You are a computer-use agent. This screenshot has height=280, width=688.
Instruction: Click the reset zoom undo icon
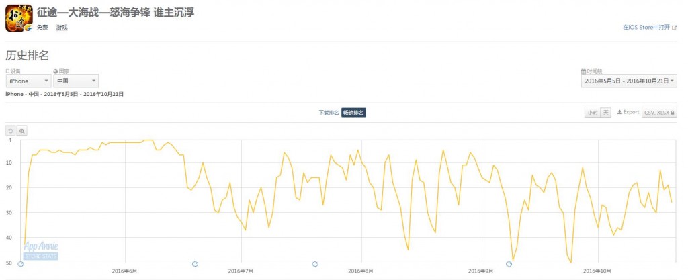tap(11, 130)
